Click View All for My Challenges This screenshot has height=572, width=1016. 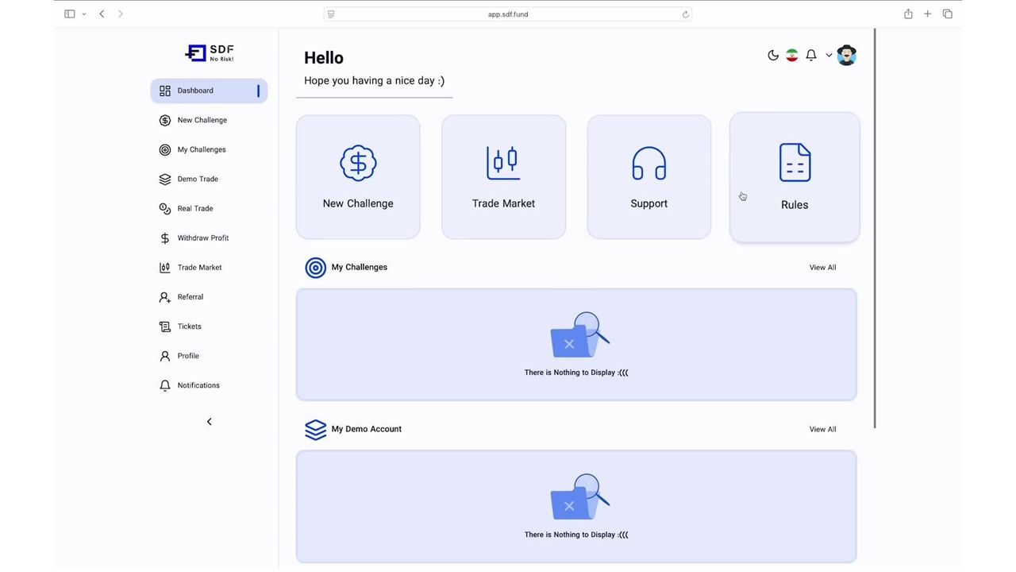pos(822,268)
